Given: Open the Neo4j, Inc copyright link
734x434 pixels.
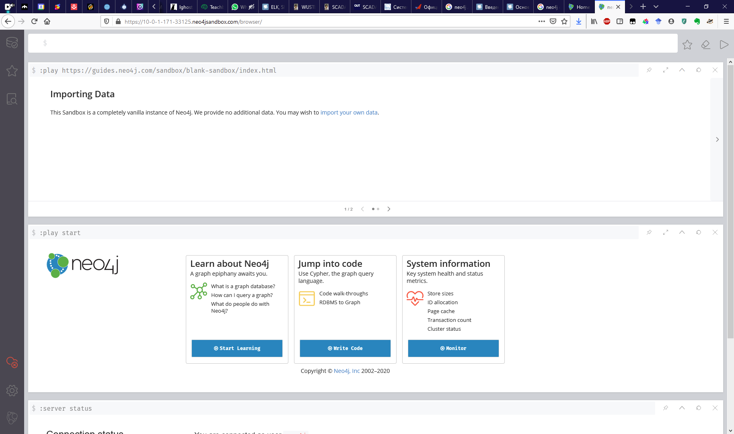Looking at the screenshot, I should [347, 371].
